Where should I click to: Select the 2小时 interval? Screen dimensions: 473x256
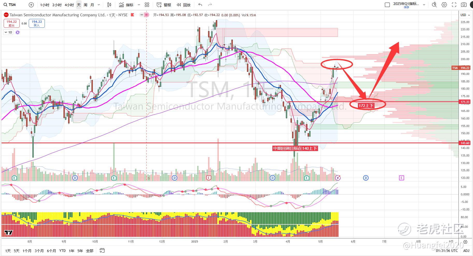[x=57, y=5]
